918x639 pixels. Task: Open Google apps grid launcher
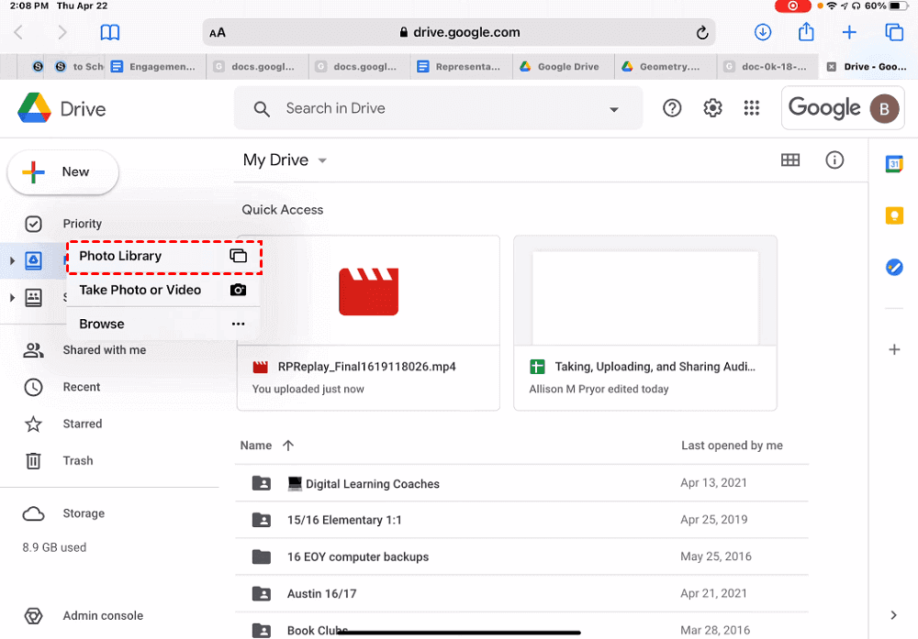(x=752, y=108)
